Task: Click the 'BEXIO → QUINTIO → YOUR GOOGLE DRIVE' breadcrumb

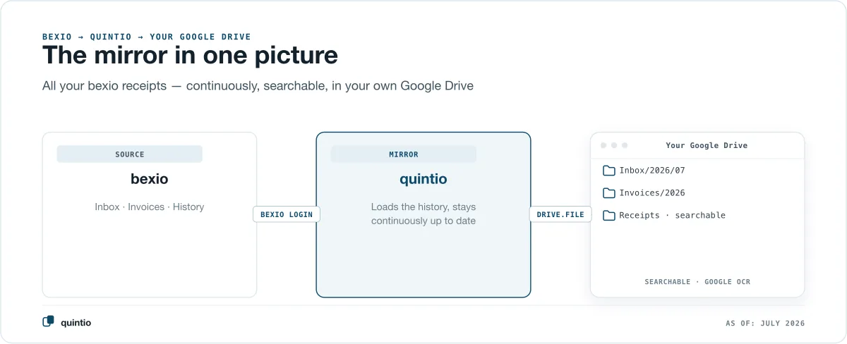Action: pos(147,37)
